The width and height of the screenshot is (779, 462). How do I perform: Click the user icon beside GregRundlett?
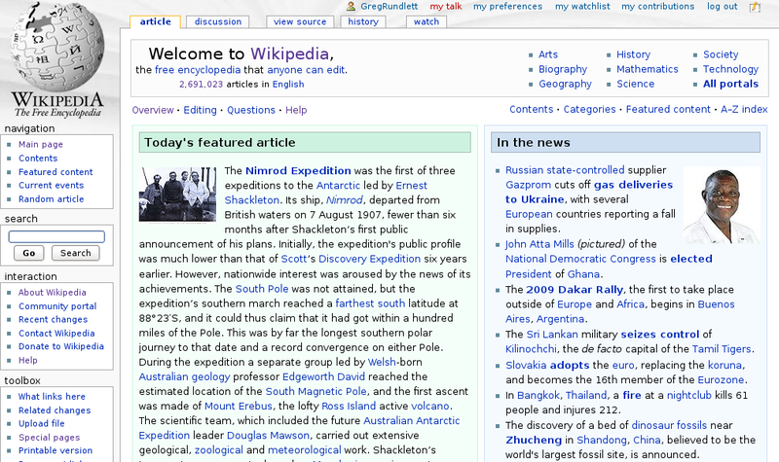(x=351, y=7)
